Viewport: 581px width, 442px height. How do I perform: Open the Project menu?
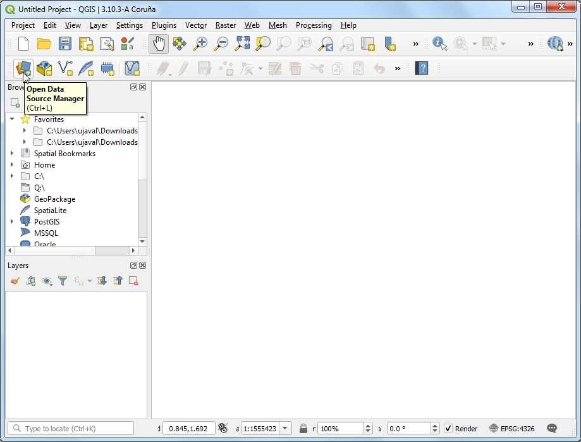click(23, 25)
